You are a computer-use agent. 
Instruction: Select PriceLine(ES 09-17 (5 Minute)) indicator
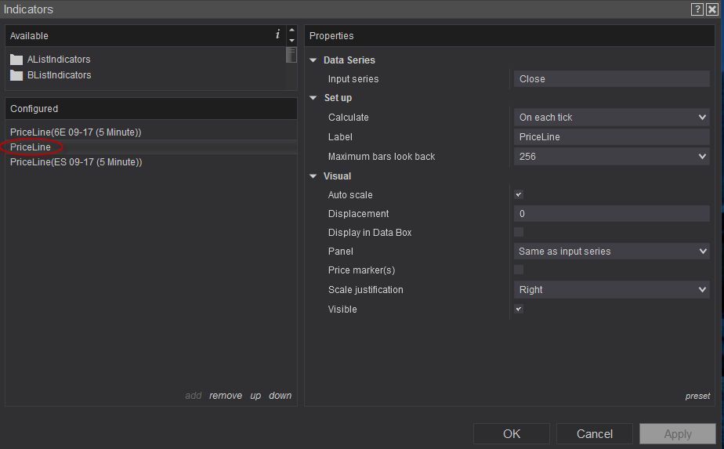pos(76,162)
